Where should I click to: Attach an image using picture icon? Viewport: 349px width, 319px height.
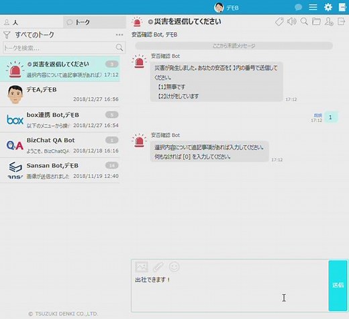(x=142, y=267)
